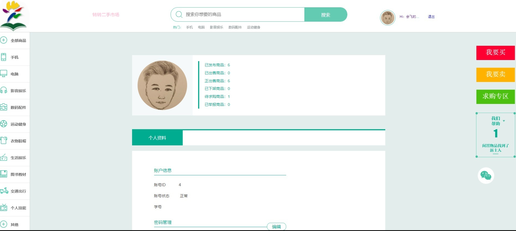Click the 编辑 button by 密码管理
This screenshot has height=231, width=516.
(276, 227)
